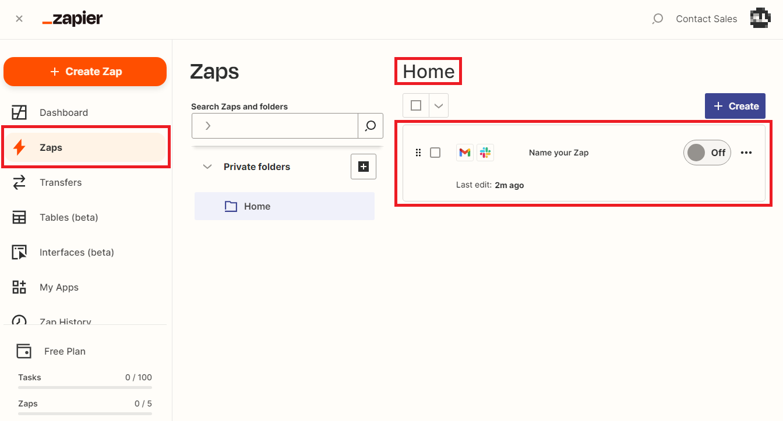Open the Name your Zap title

[559, 153]
